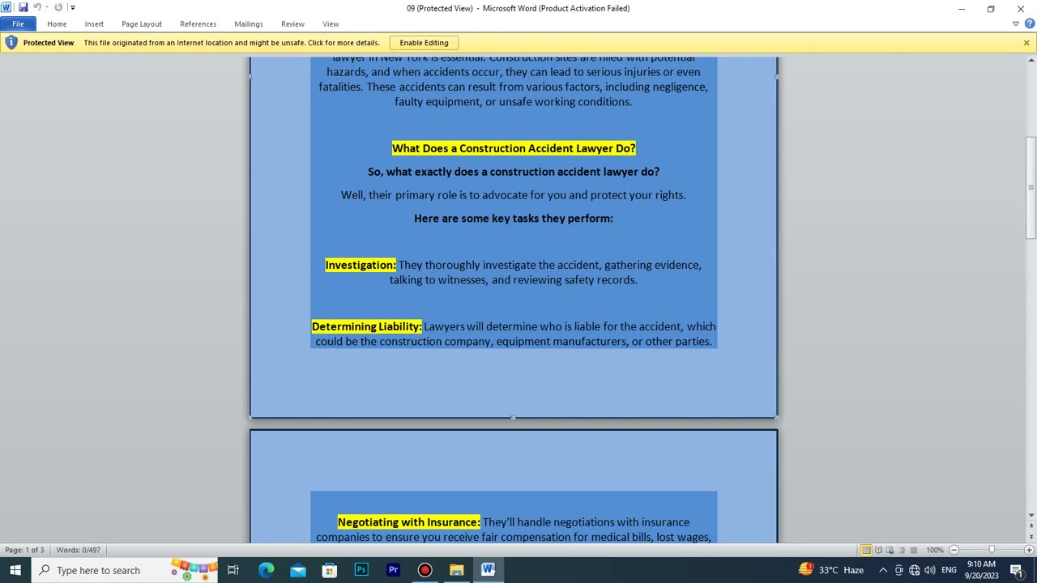The image size is (1037, 583).
Task: Click the zoom slider handle
Action: [x=991, y=551]
